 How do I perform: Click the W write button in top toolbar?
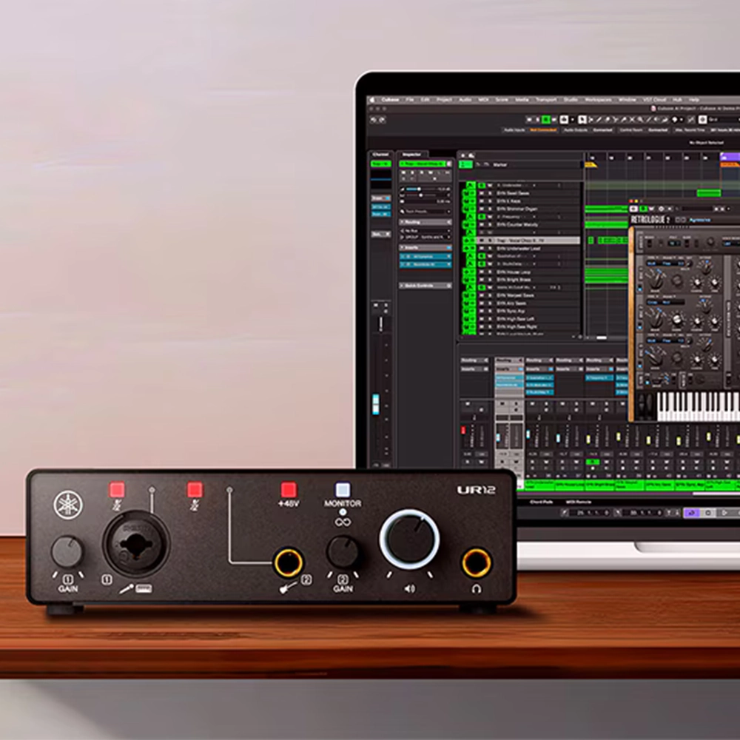pos(554,120)
